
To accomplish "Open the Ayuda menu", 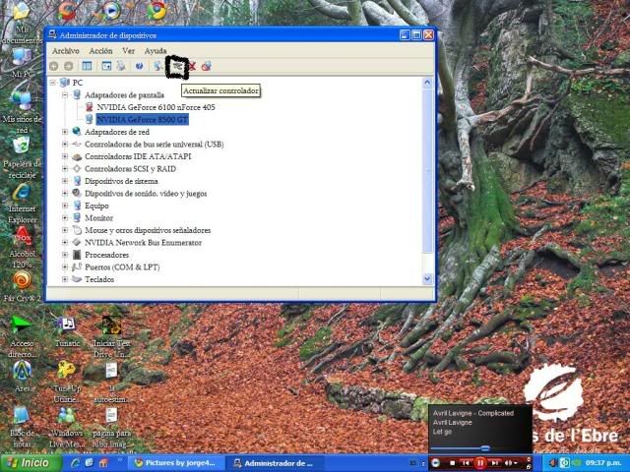I will [x=156, y=51].
